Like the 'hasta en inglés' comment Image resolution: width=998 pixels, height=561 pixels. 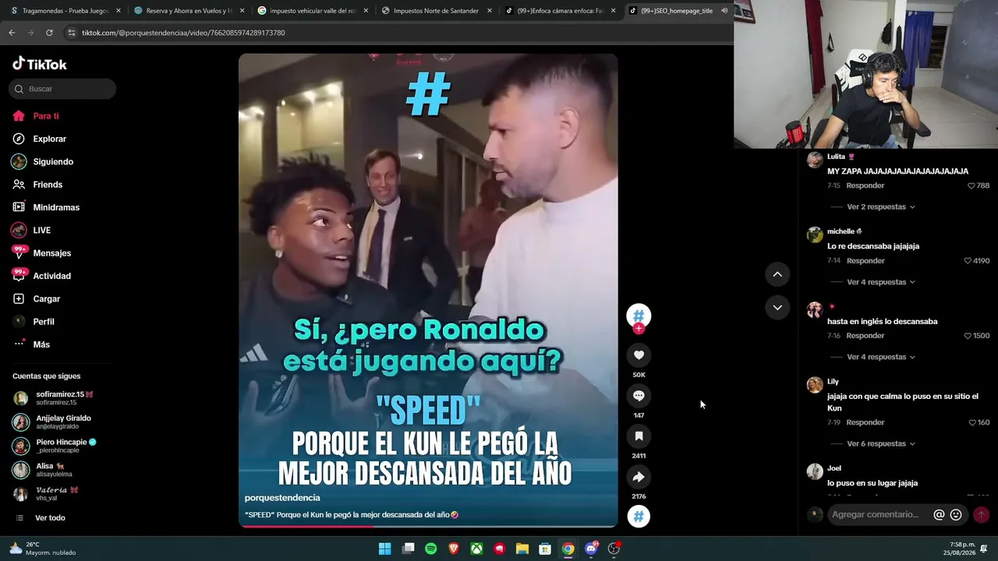(x=968, y=336)
